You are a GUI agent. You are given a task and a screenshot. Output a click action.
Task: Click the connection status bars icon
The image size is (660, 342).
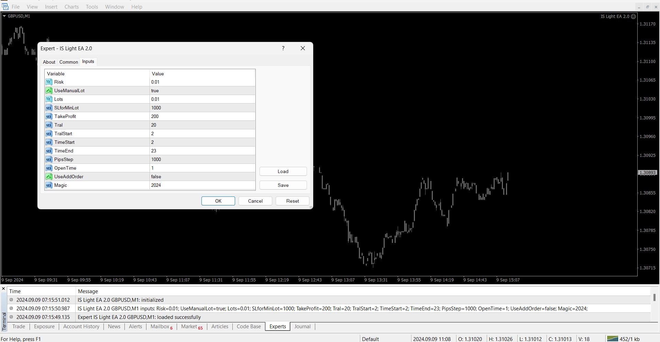click(x=612, y=339)
